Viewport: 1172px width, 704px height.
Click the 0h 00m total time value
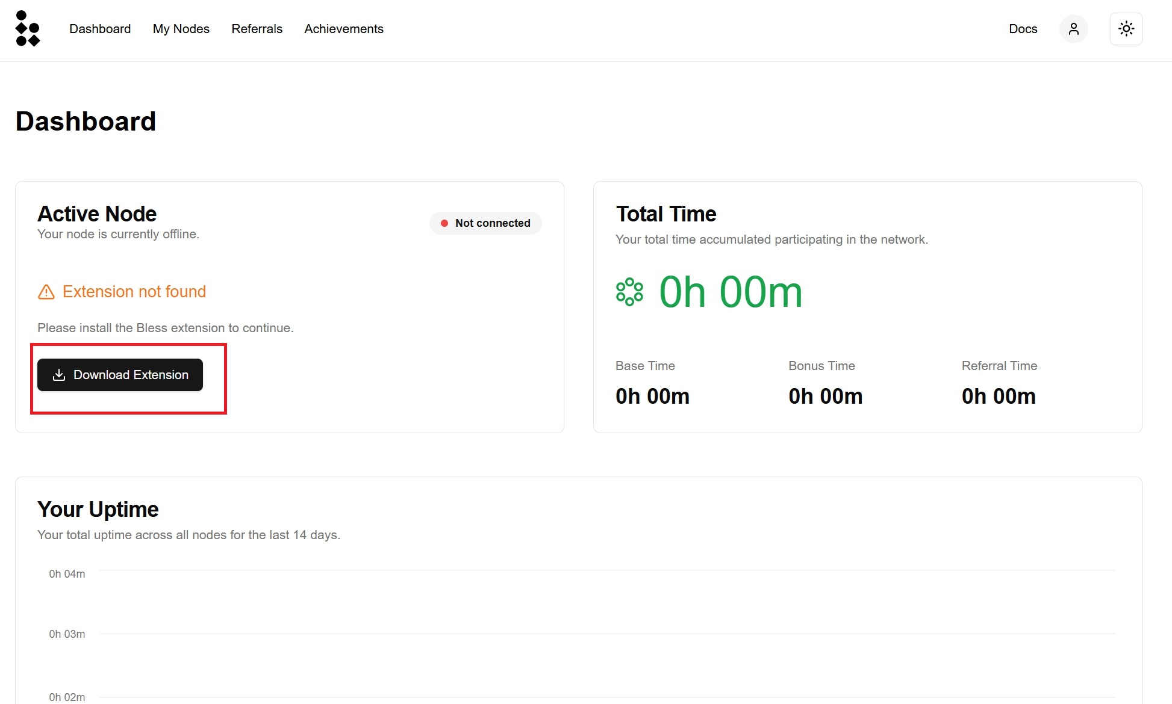click(x=731, y=292)
